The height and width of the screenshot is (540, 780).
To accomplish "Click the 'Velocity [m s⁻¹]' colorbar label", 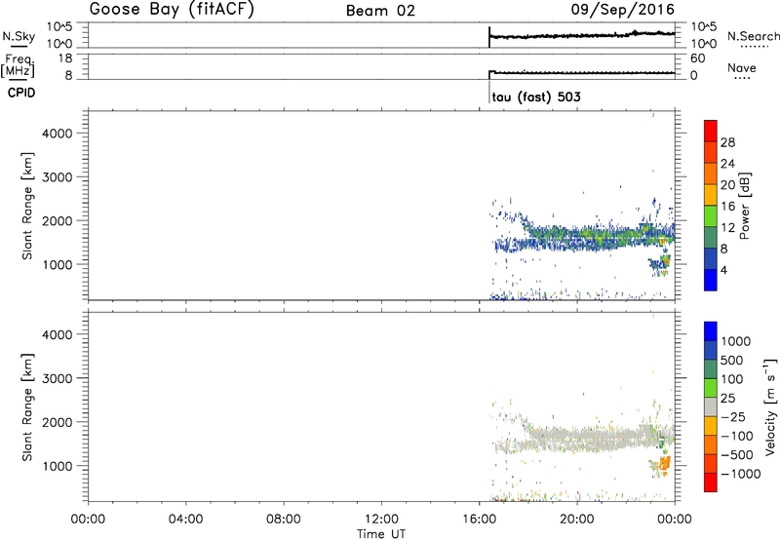I will (x=770, y=406).
